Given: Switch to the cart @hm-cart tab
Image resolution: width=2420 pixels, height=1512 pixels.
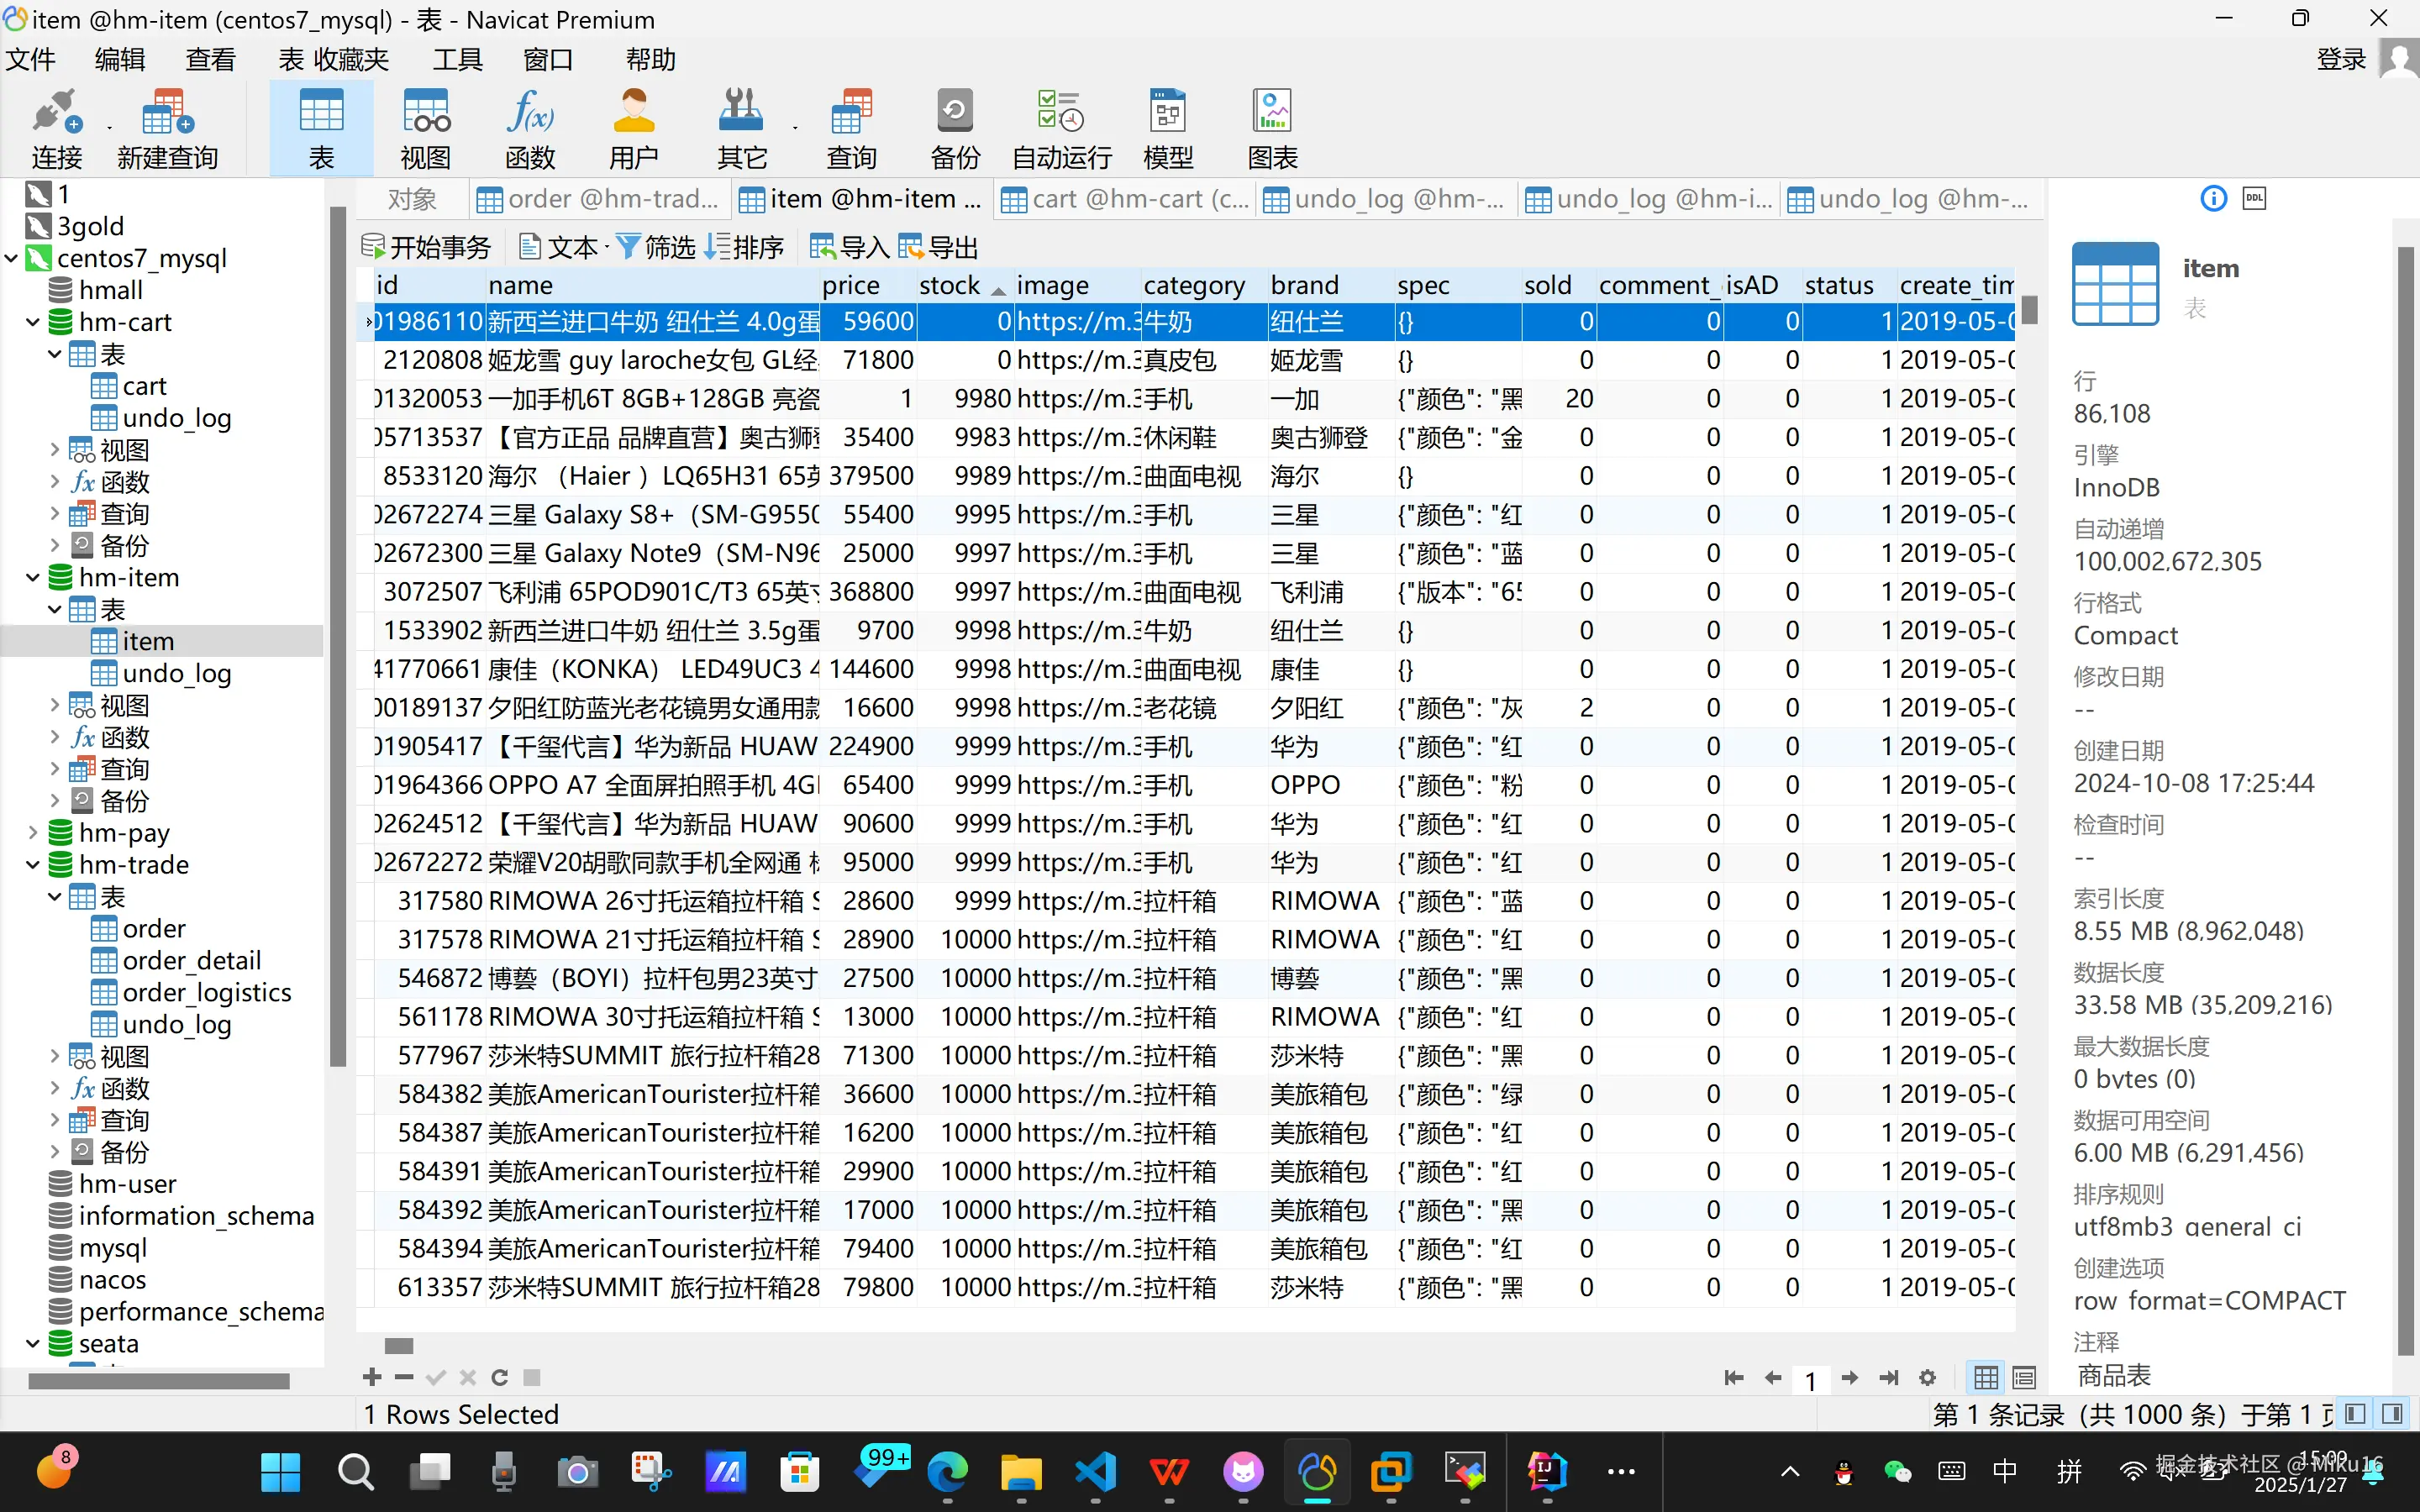Looking at the screenshot, I should (1126, 200).
